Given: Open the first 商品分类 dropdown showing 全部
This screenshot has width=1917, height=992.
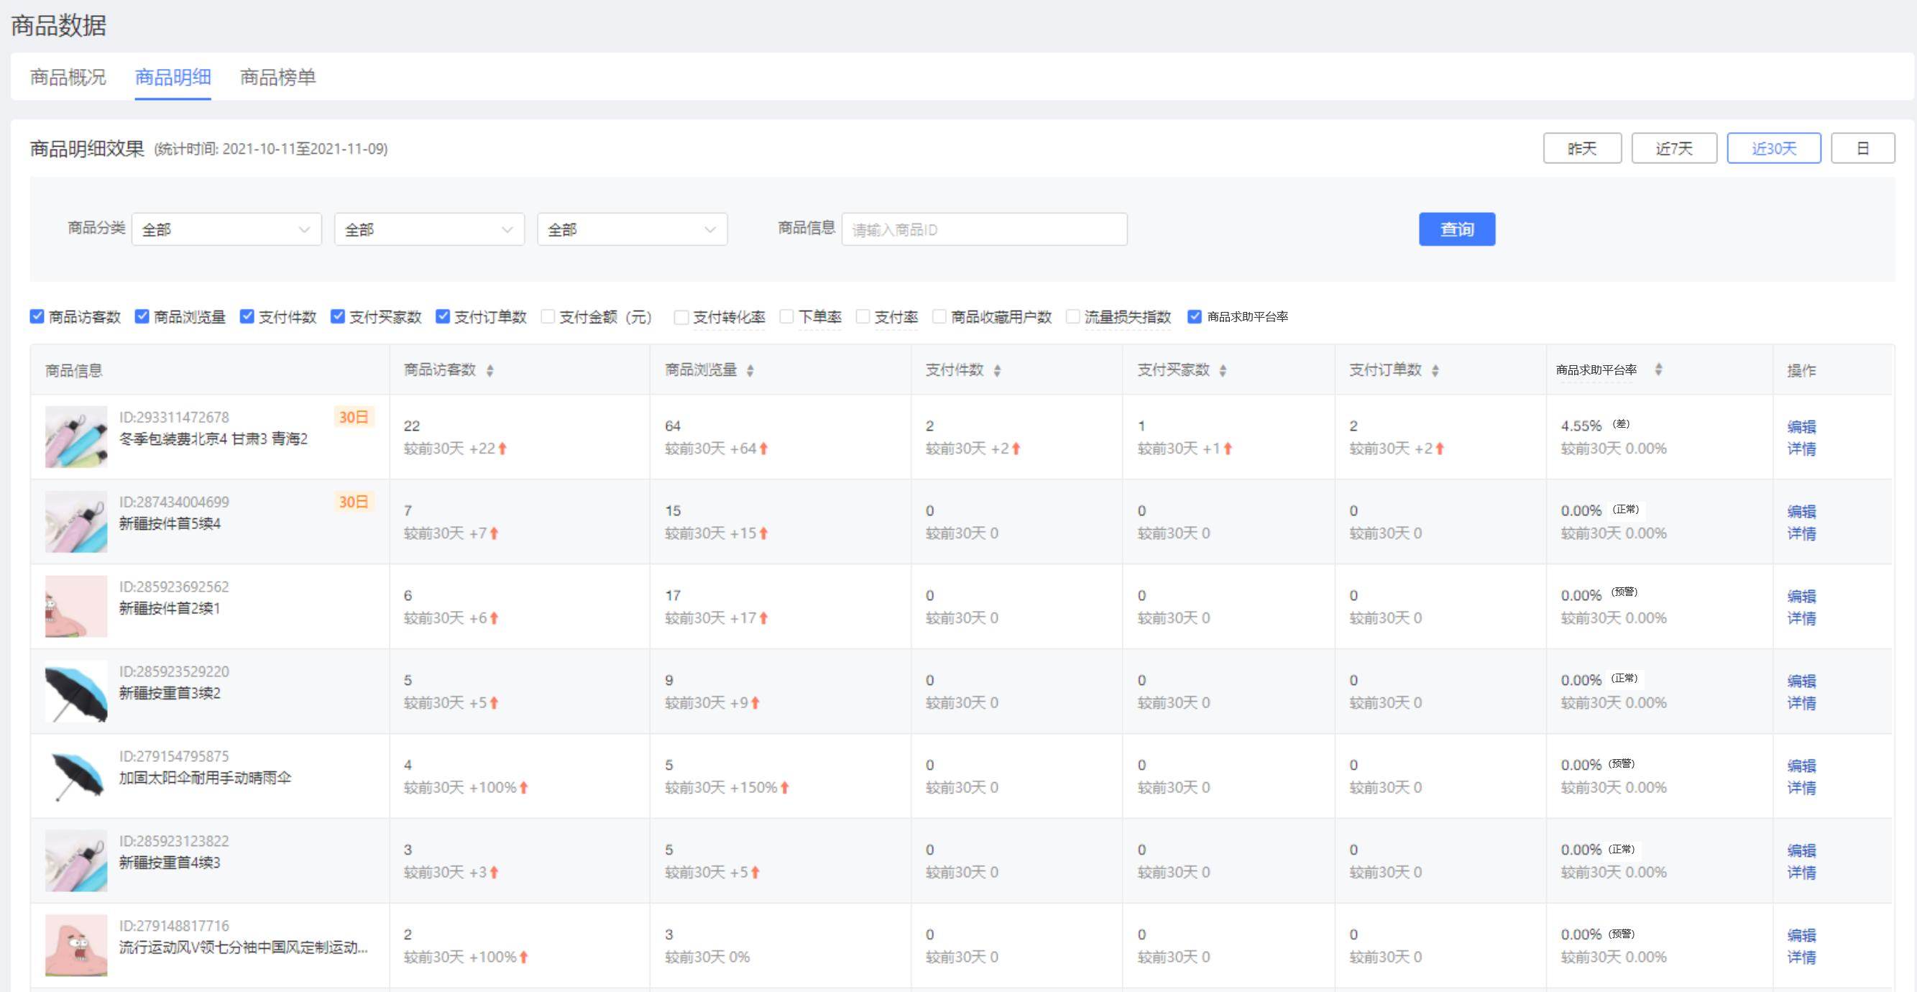Looking at the screenshot, I should [x=226, y=229].
